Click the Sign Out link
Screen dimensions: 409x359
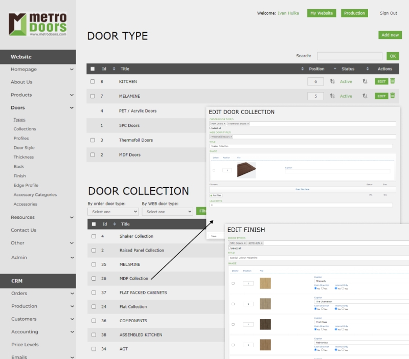coord(388,13)
